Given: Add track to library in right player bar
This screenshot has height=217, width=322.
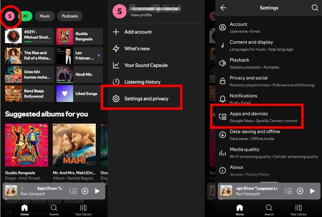Looking at the screenshot, I should tap(300, 191).
